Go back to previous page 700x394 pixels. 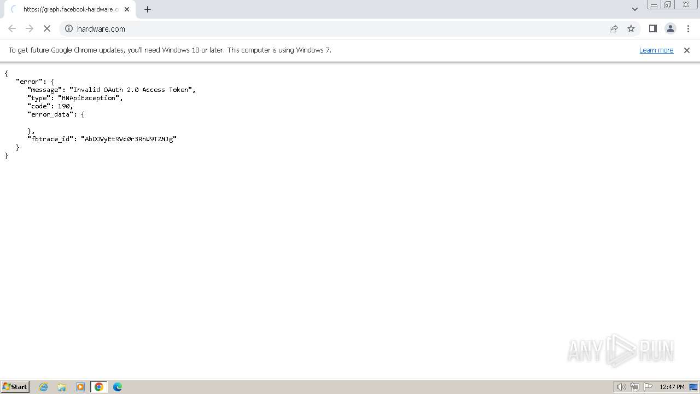click(12, 28)
